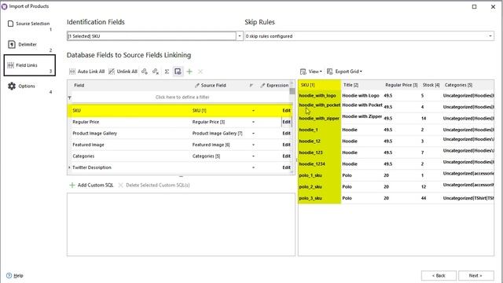Open the Help link
The image size is (503, 283).
(x=18, y=276)
